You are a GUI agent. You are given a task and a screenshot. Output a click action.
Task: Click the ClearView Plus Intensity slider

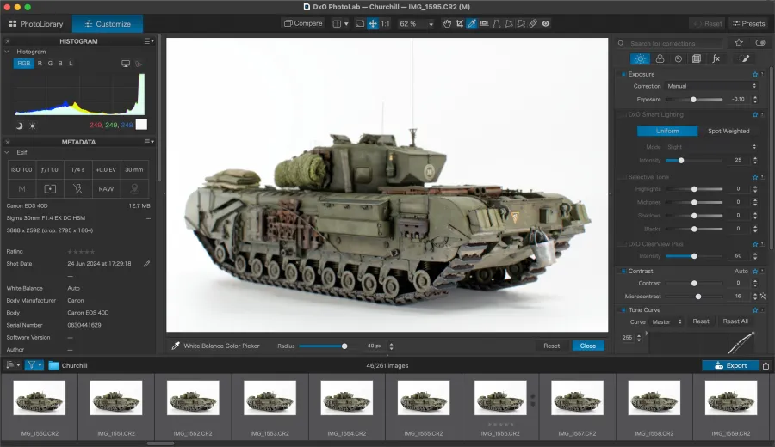[694, 256]
